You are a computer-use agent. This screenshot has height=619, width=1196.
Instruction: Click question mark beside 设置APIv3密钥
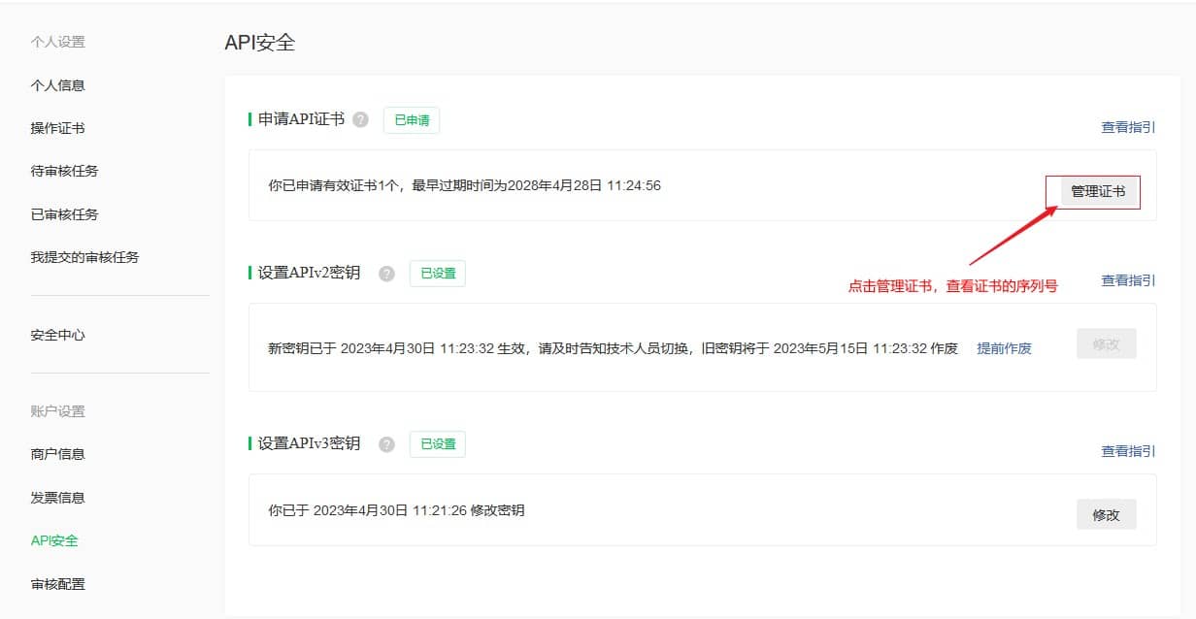pyautogui.click(x=386, y=444)
